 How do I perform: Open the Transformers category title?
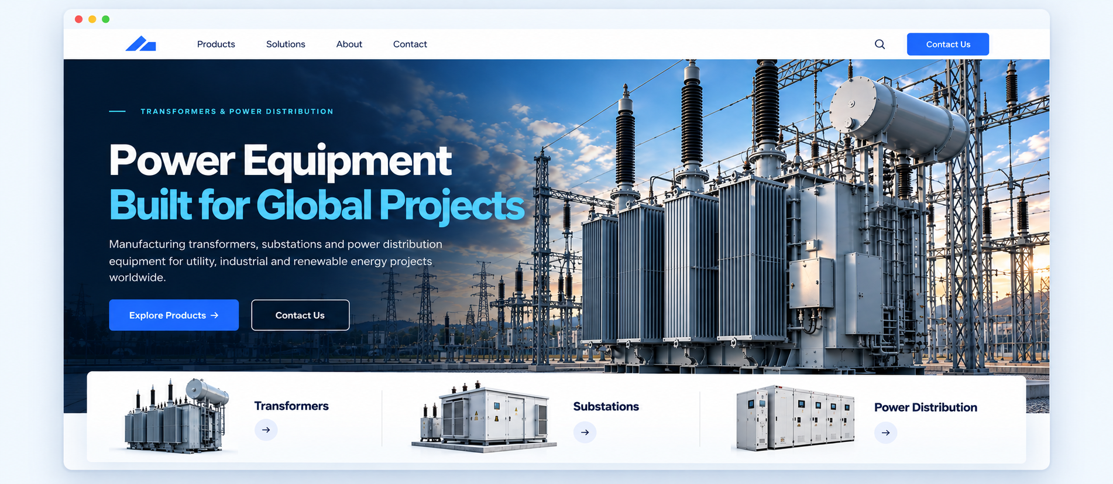pyautogui.click(x=291, y=406)
